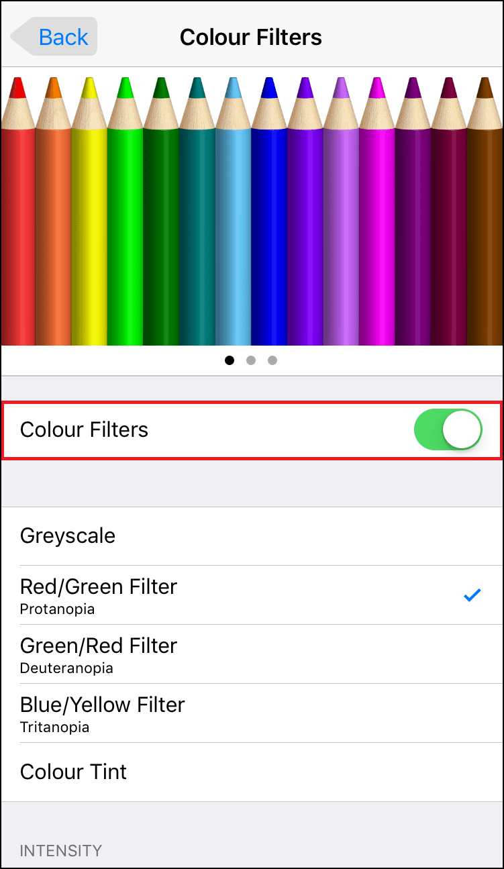Viewport: 504px width, 869px height.
Task: Tap the second page indicator dot
Action: (251, 360)
